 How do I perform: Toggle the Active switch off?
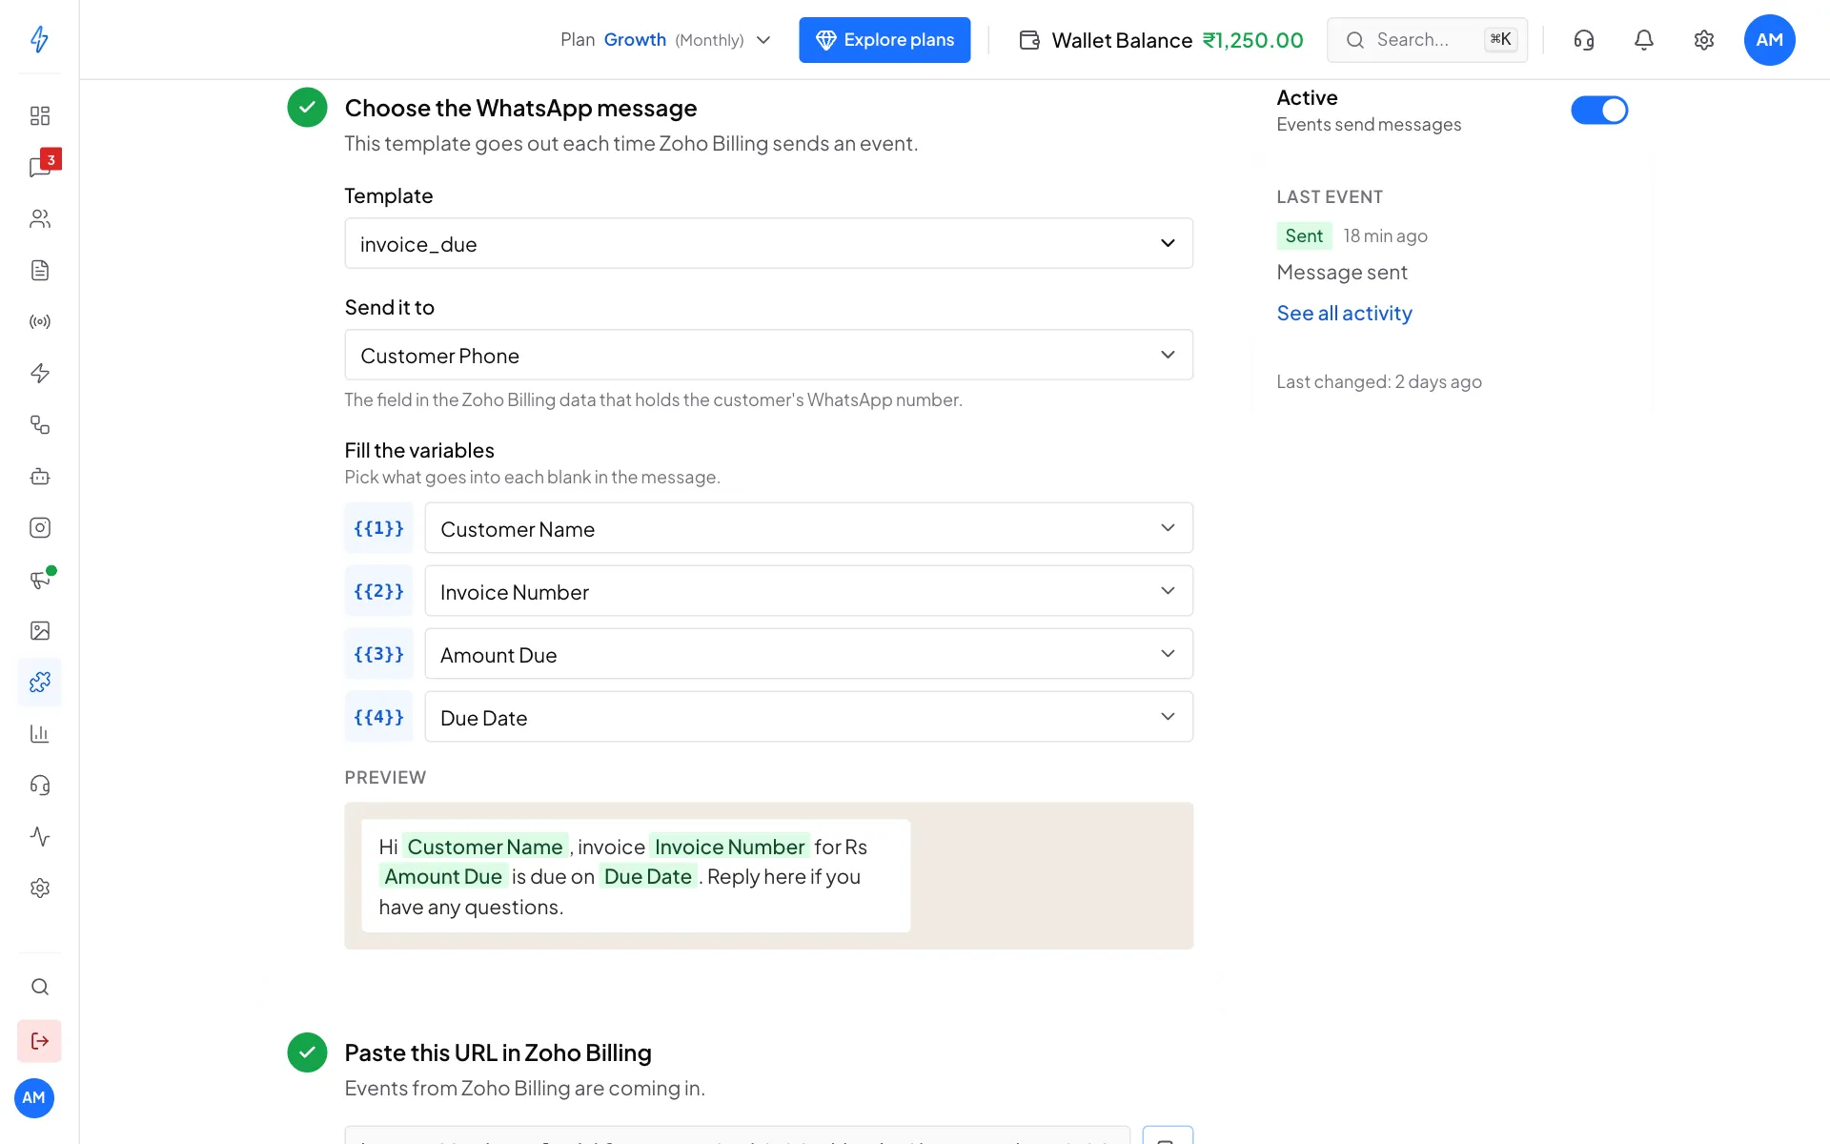click(x=1598, y=111)
